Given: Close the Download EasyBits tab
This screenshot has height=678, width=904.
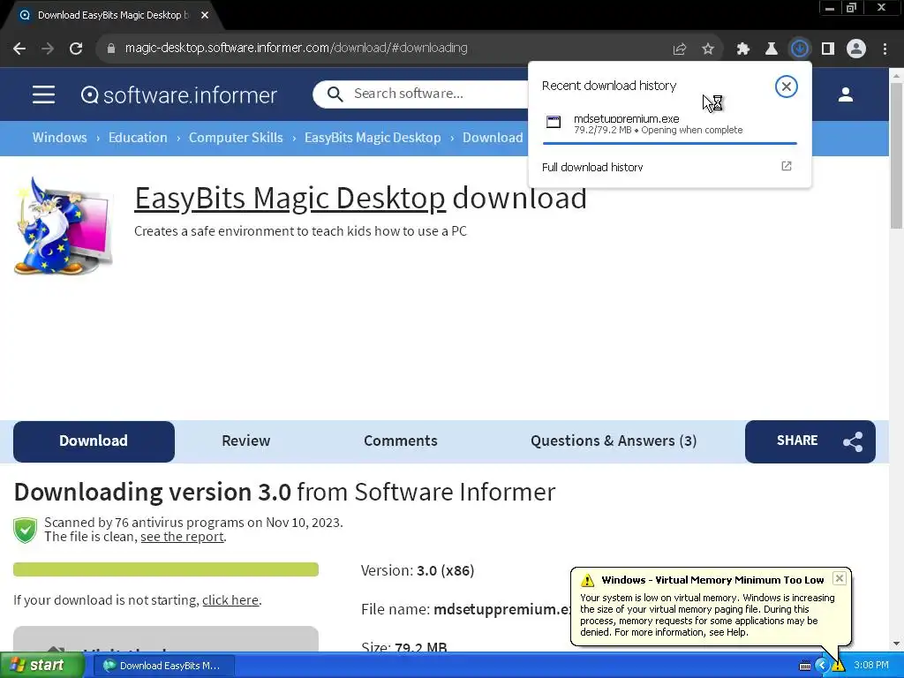Looking at the screenshot, I should 205,15.
